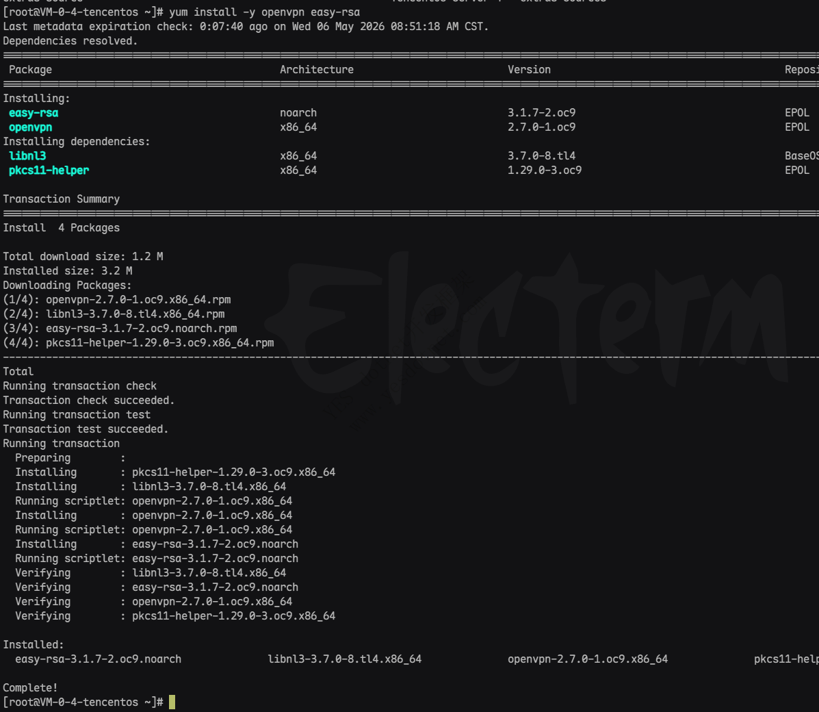Click the "Complete!" message
Image resolution: width=819 pixels, height=712 pixels.
click(x=30, y=688)
